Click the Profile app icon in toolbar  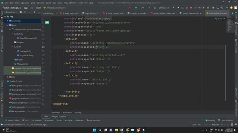(199, 8)
